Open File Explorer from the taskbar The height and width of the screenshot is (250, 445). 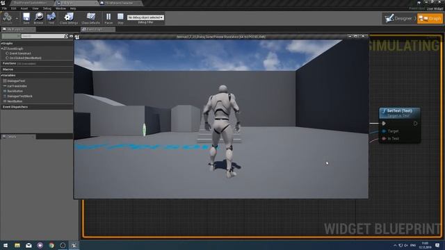click(17, 245)
